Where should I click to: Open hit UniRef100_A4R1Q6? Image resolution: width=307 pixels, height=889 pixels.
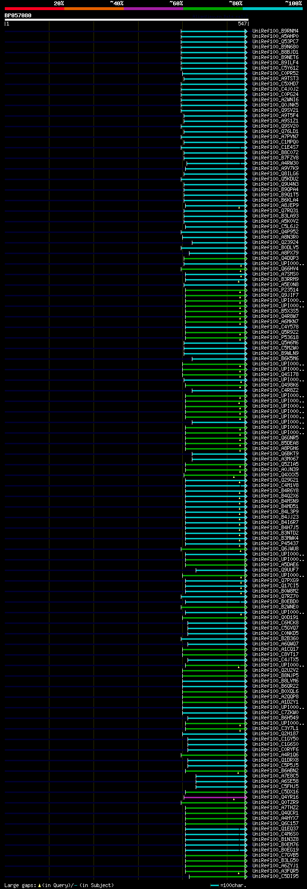click(x=275, y=755)
